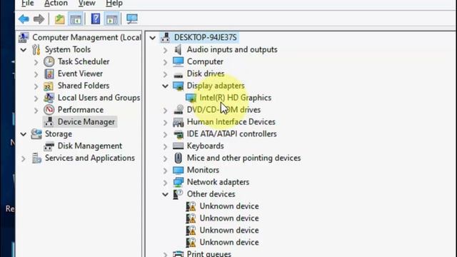
Task: Select the Print queues label
Action: pos(209,254)
